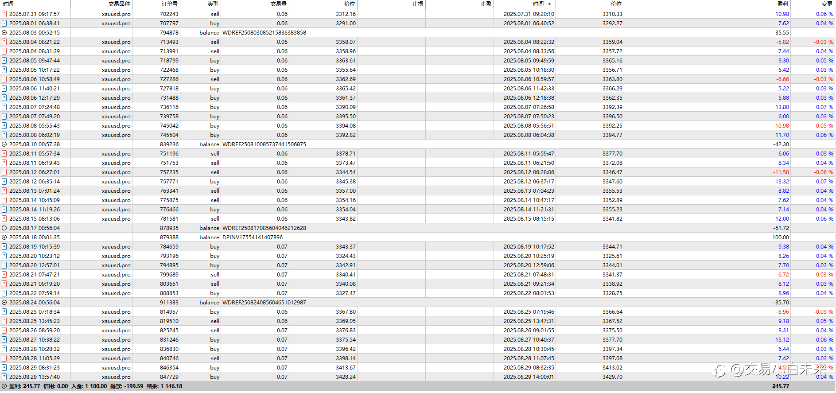Select the row for order 847729
Image resolution: width=836 pixels, height=393 pixels.
(418, 377)
